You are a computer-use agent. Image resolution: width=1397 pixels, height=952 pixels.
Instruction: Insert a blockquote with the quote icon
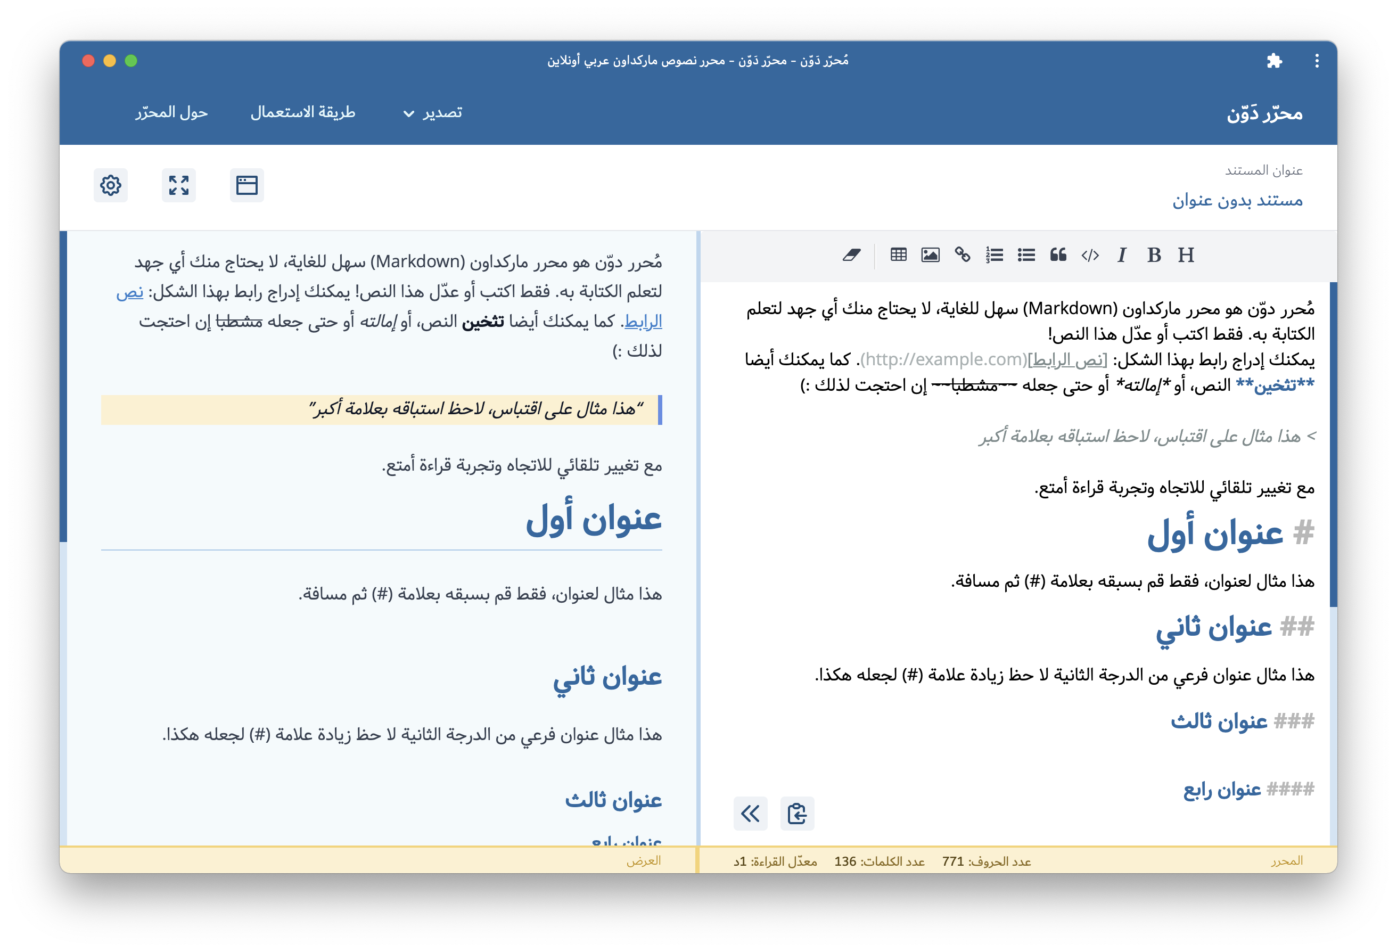tap(1059, 255)
